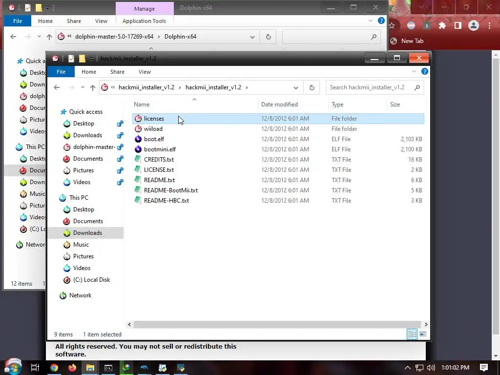Sort files by Type column
The height and width of the screenshot is (375, 500).
[x=357, y=104]
